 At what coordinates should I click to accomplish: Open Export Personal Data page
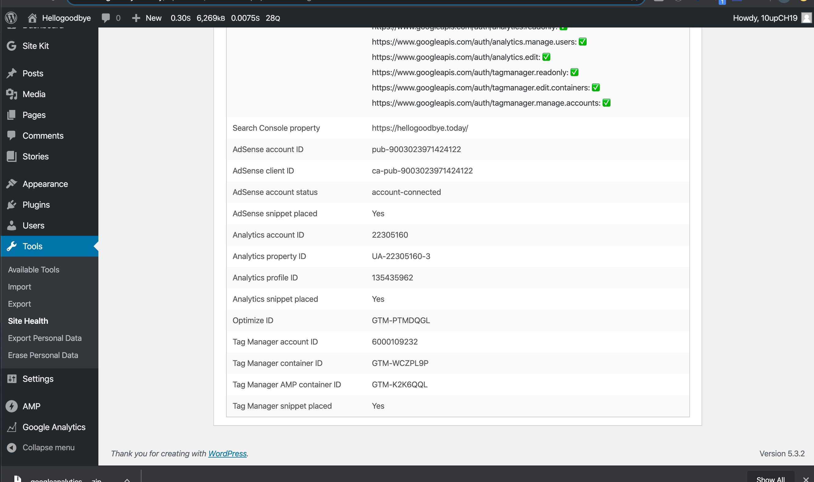pos(45,338)
